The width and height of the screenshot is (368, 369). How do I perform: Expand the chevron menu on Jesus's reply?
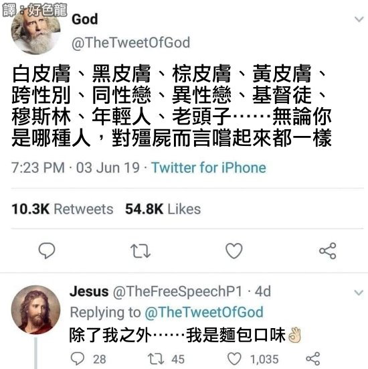point(359,293)
